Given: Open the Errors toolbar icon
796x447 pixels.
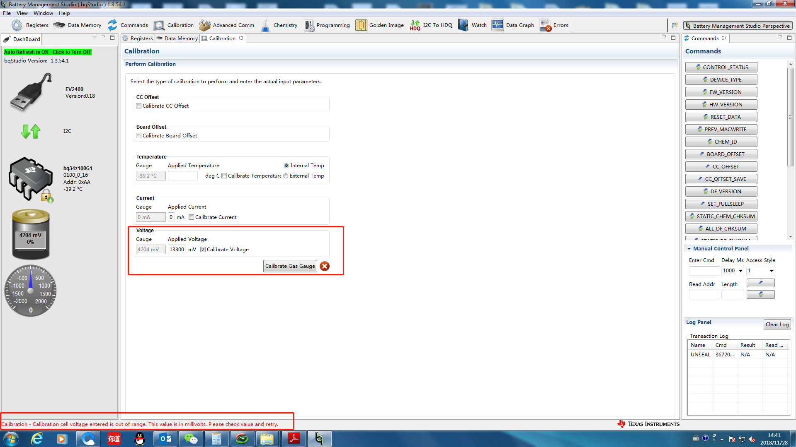Looking at the screenshot, I should click(546, 25).
